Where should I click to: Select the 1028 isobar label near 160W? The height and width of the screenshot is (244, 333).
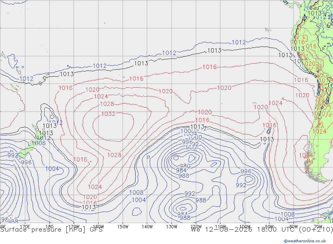pos(107,104)
